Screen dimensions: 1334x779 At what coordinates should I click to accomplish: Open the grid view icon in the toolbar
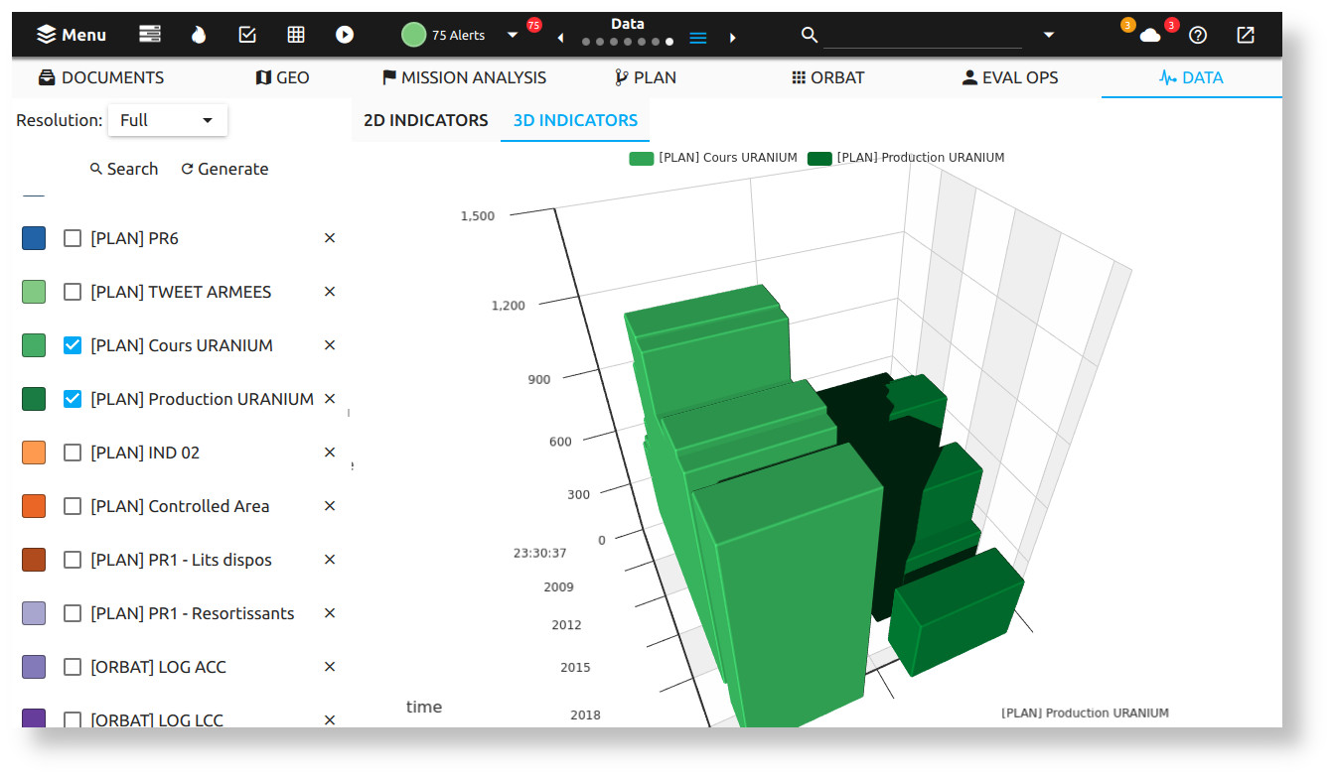tap(295, 34)
